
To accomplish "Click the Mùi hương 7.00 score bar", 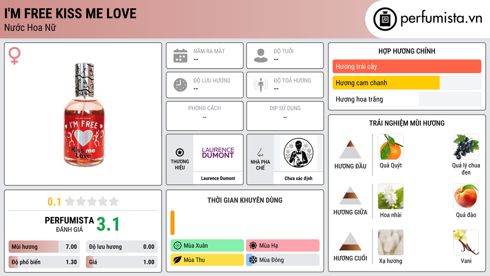I will (x=44, y=247).
